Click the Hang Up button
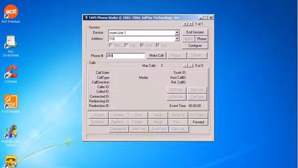298x168 pixels. 178,115
